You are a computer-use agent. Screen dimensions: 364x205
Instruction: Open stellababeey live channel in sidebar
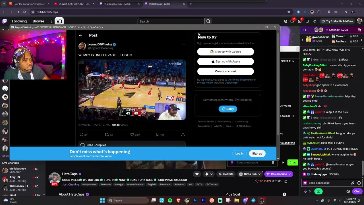(23, 170)
